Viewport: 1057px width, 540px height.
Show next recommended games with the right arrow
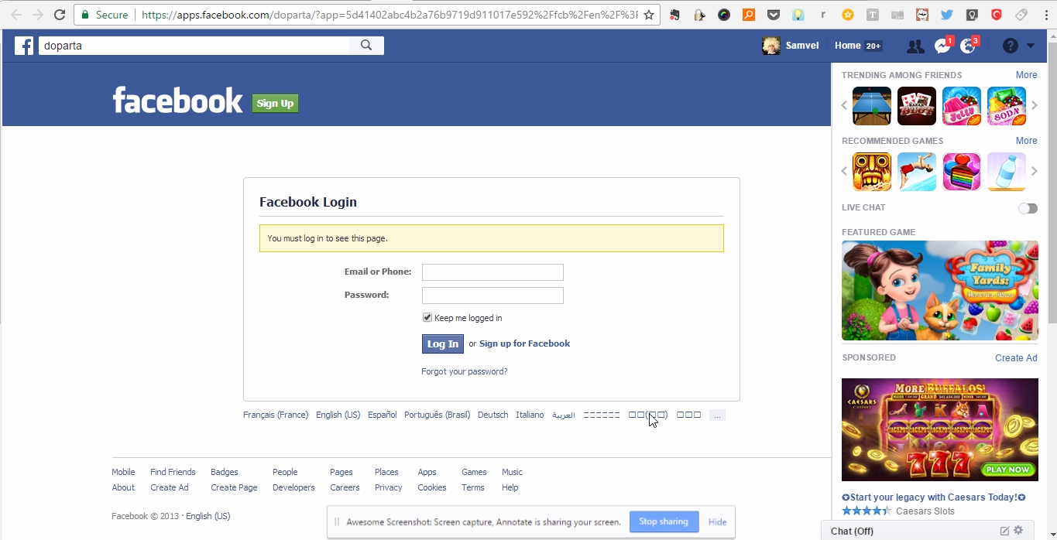tap(1034, 171)
